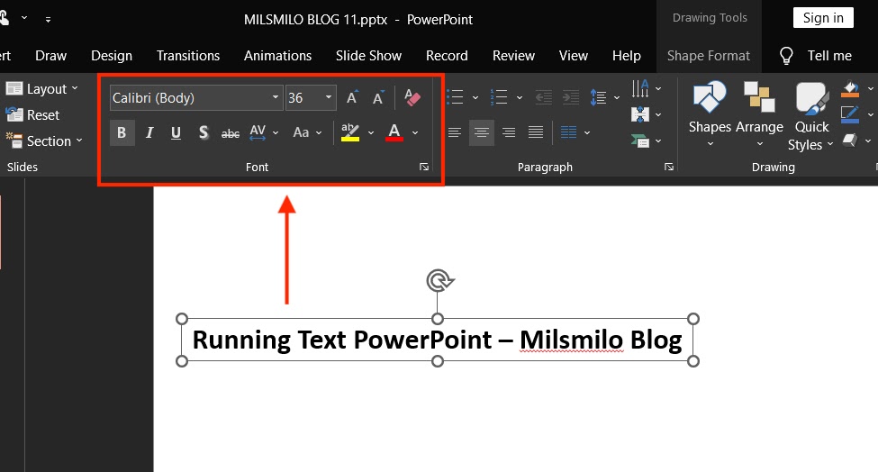Decrease list indent level
The image size is (878, 472).
point(544,97)
